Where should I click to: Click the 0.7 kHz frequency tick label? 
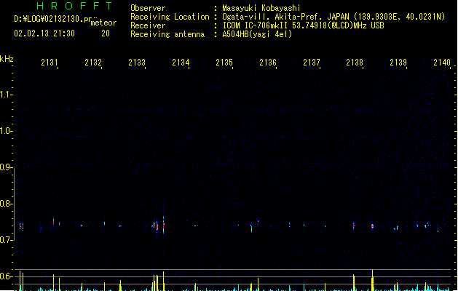pos(6,240)
